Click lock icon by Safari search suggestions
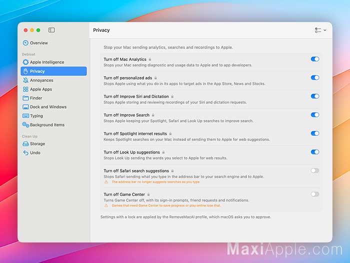Image resolution: width=350 pixels, height=263 pixels. (x=172, y=171)
